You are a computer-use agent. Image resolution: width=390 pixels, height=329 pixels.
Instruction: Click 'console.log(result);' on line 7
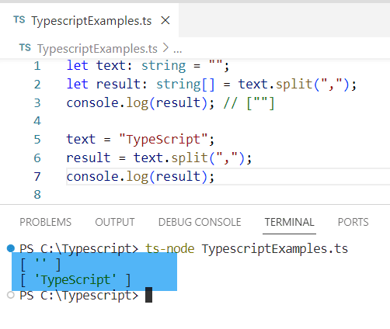[x=141, y=177]
